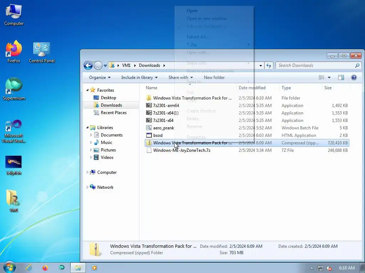Show hidden system tray icons
Image resolution: width=365 pixels, height=273 pixels.
pyautogui.click(x=312, y=268)
